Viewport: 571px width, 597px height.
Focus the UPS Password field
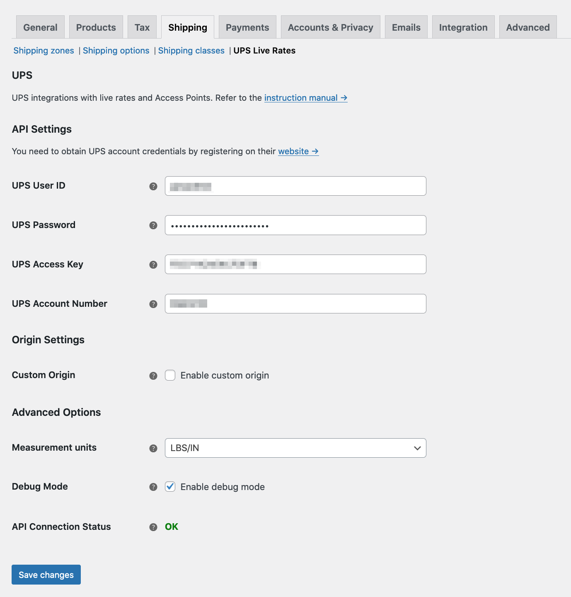[x=295, y=225]
